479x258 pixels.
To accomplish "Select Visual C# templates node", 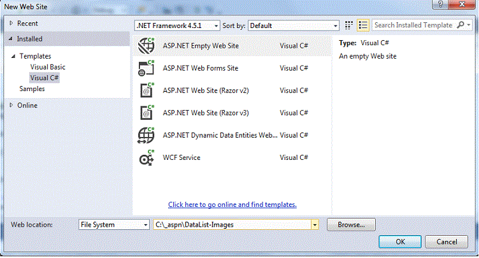I will tap(45, 78).
